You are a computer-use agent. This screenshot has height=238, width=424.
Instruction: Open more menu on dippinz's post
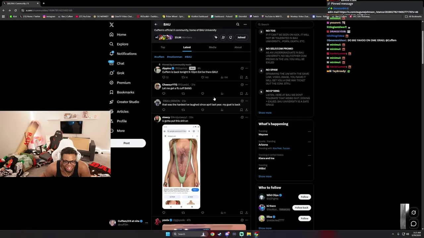(246, 68)
